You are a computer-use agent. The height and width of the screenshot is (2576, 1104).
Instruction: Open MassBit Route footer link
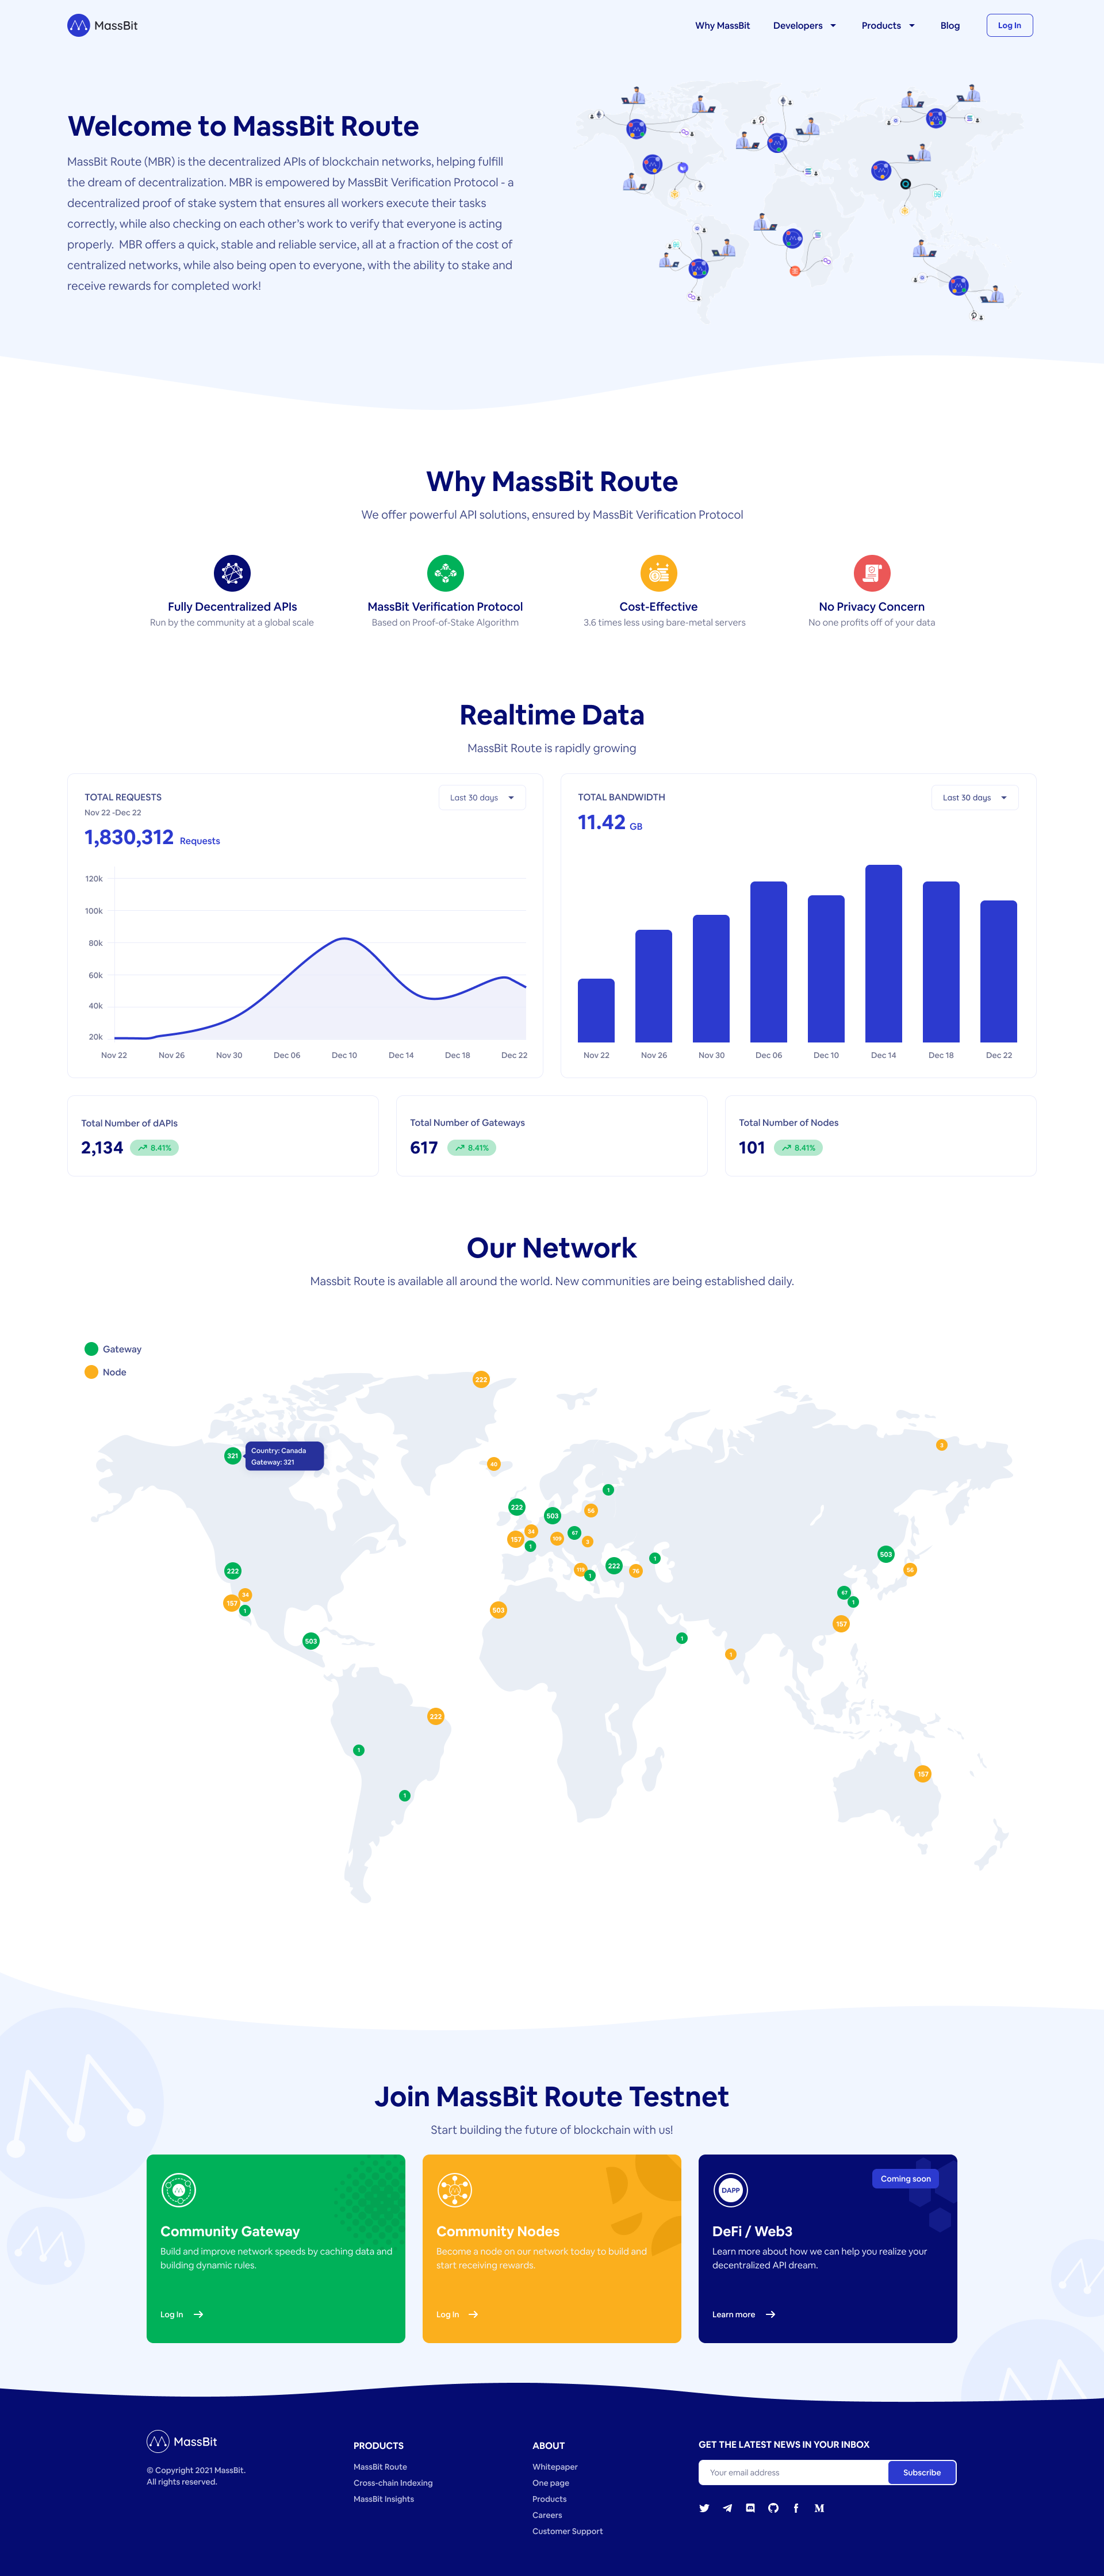[x=380, y=2467]
